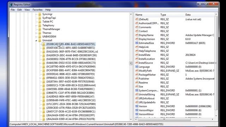
Task: Expand the {0A641566-D5D2-0C02 key
Action: click(40, 63)
